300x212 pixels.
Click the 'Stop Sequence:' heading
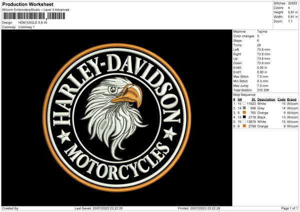[244, 95]
